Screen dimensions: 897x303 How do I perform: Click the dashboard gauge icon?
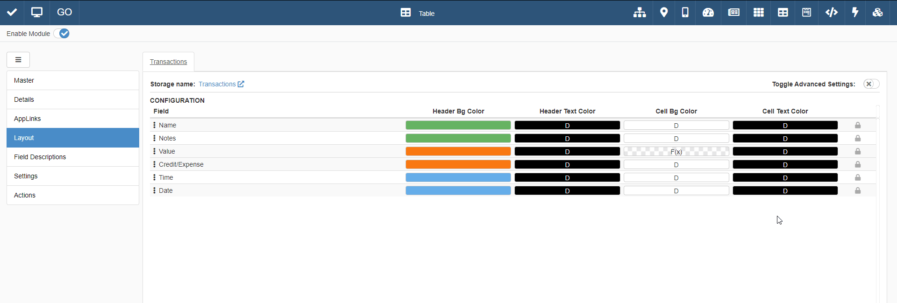[x=708, y=13]
